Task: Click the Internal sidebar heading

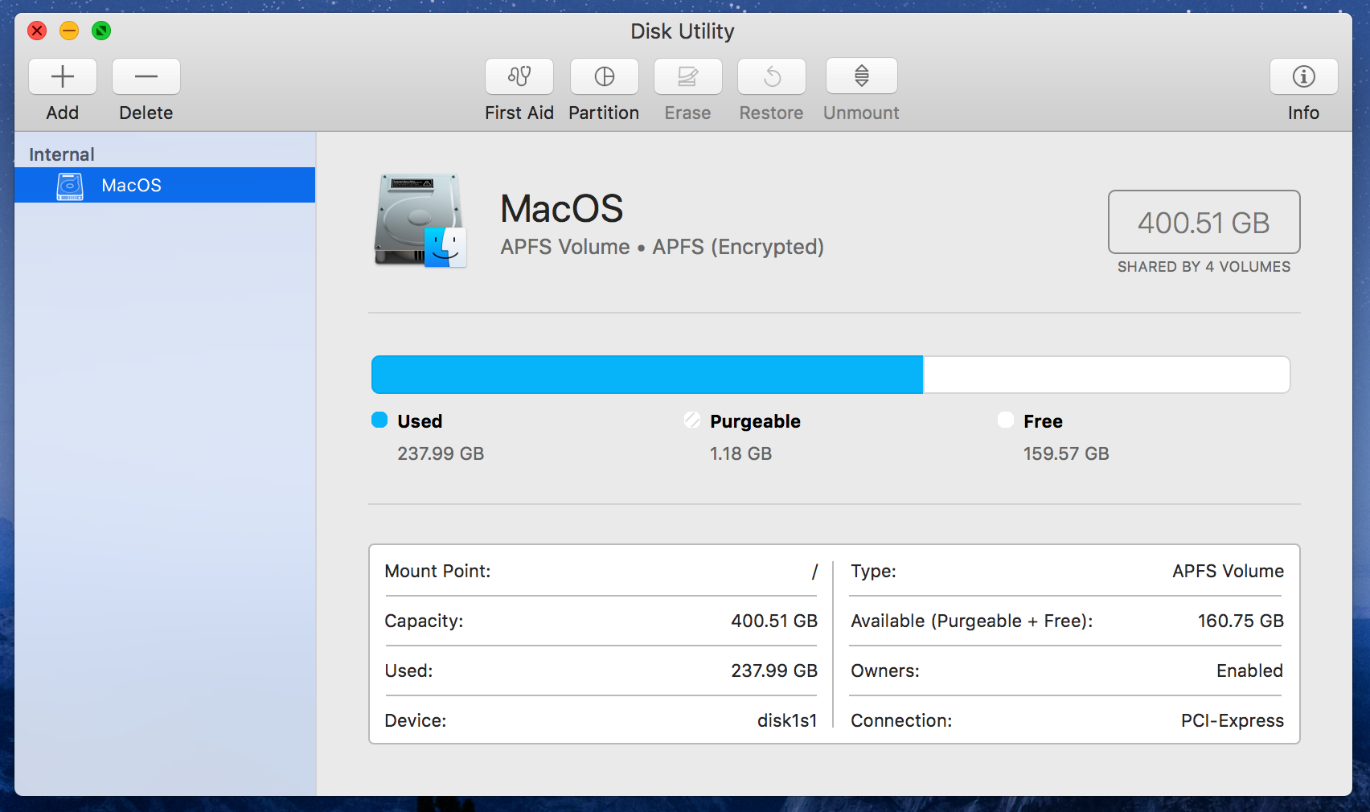Action: tap(62, 154)
